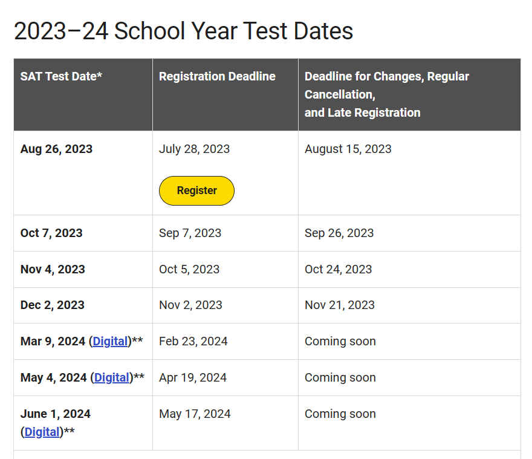Click the Nov 21, 2023 late registration date

(340, 305)
